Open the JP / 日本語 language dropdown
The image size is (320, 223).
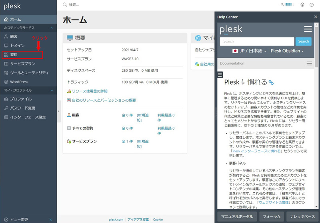click(250, 51)
